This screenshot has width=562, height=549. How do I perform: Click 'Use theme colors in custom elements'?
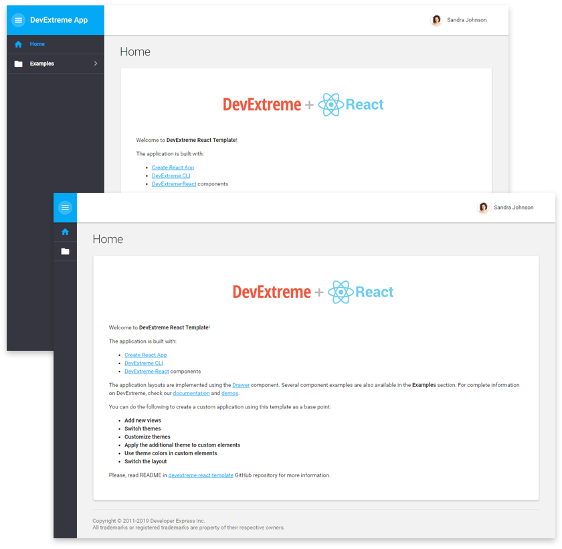(171, 454)
